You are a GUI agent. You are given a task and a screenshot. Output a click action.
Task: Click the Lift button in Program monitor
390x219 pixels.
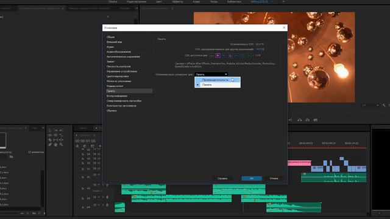coord(299,120)
